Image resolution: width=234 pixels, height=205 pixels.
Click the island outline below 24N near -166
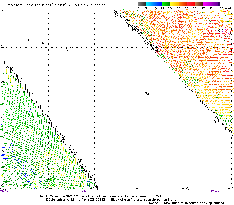pyautogui.click(x=214, y=122)
